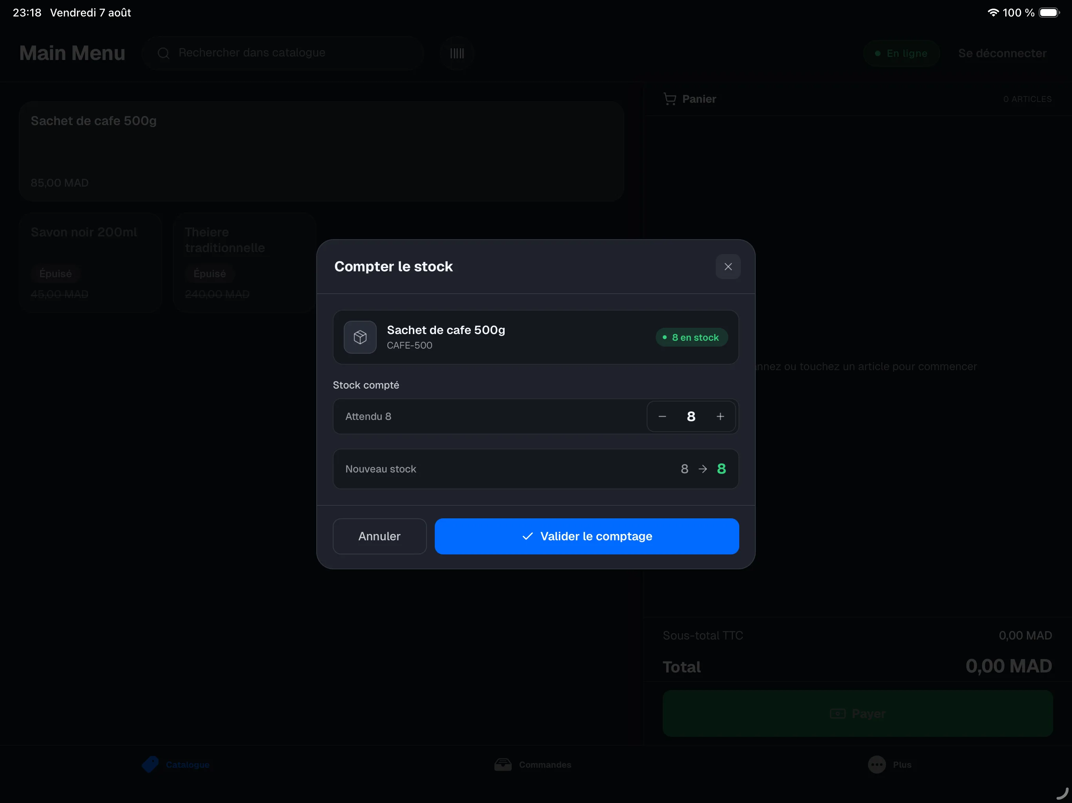Viewport: 1072px width, 803px height.
Task: Tap the search magnifier icon
Action: (x=163, y=53)
